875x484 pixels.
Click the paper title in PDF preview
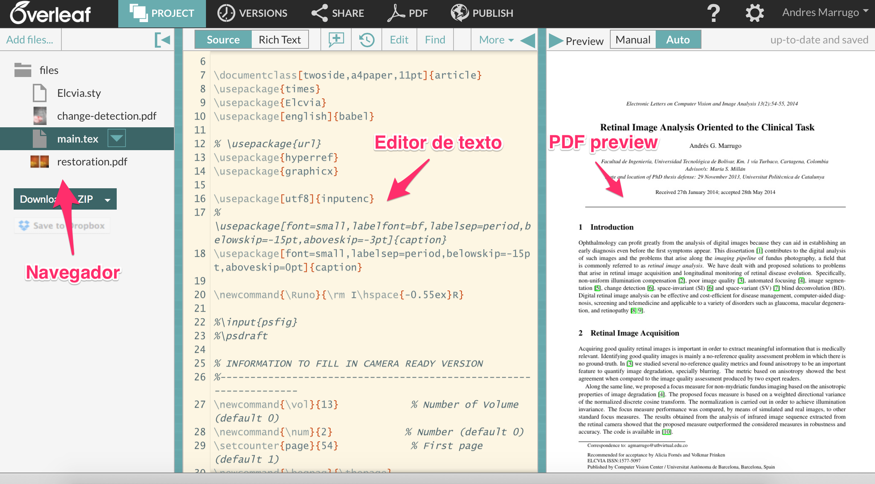coord(707,127)
